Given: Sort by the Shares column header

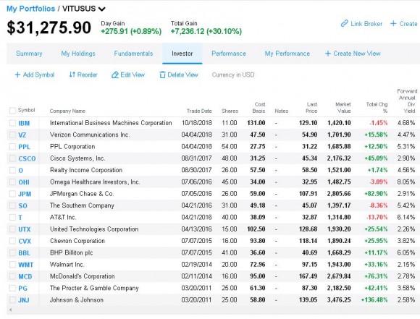Looking at the screenshot, I should [230, 111].
